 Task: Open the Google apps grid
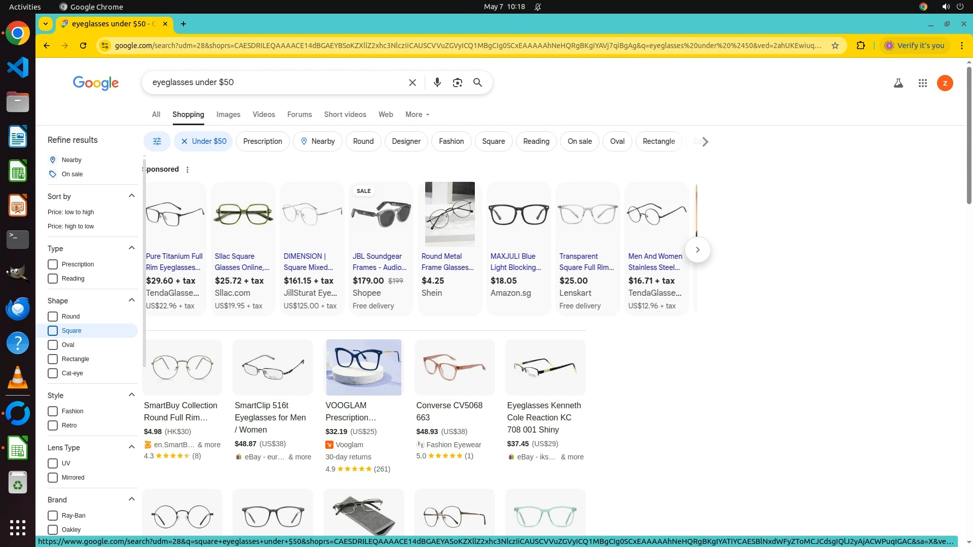point(922,83)
